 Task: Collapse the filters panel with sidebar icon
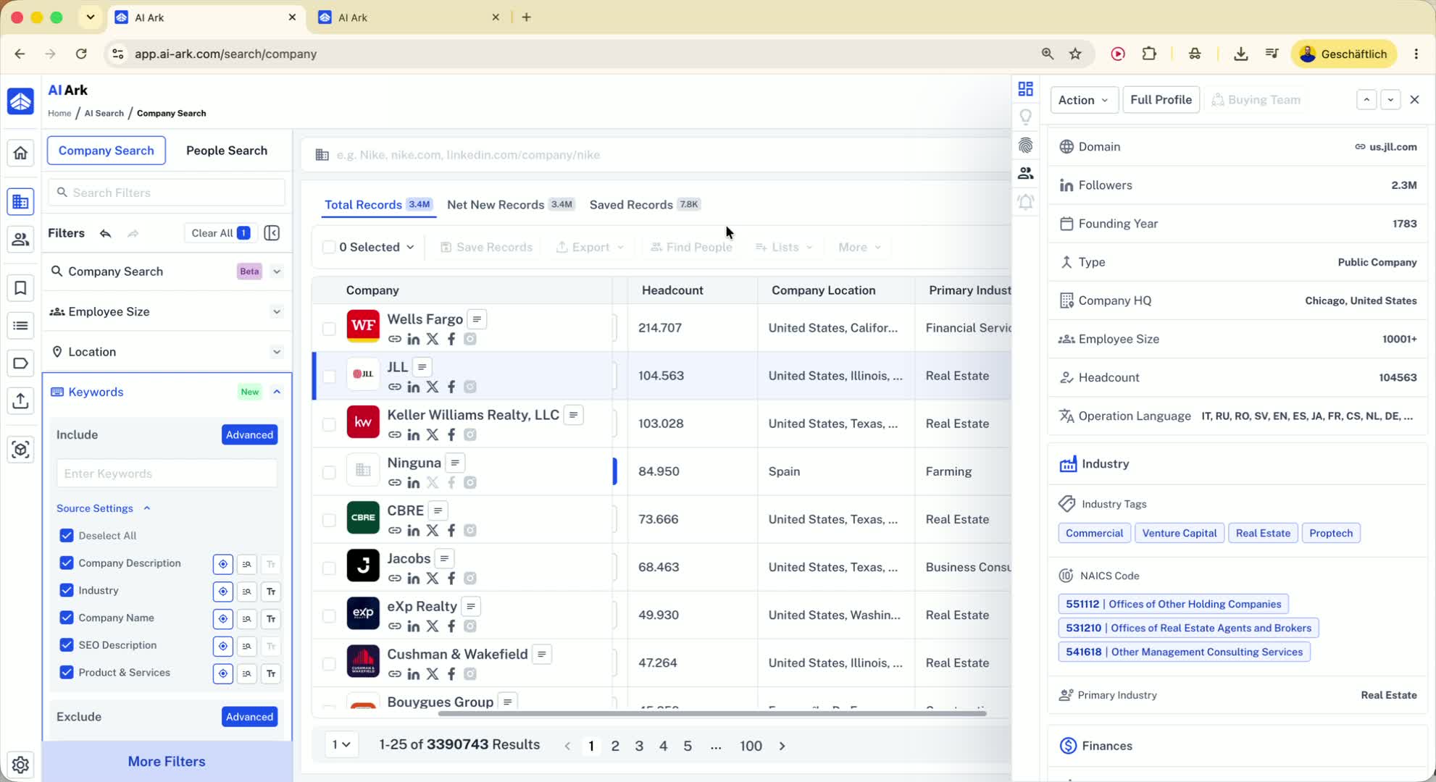[272, 233]
